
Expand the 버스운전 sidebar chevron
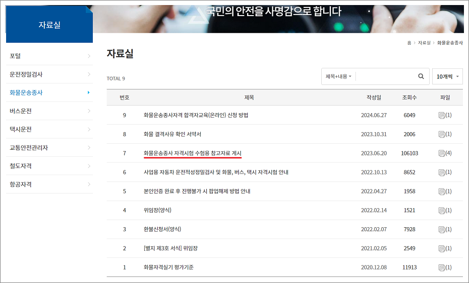pyautogui.click(x=89, y=111)
